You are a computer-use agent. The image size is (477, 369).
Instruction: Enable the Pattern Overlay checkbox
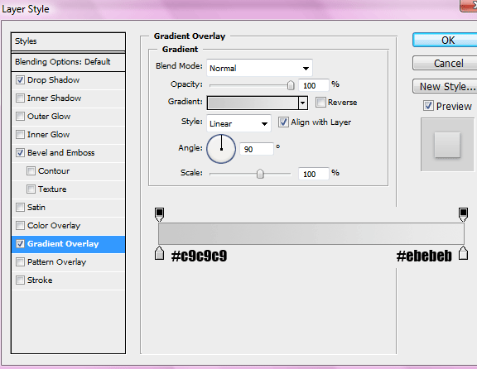[20, 262]
